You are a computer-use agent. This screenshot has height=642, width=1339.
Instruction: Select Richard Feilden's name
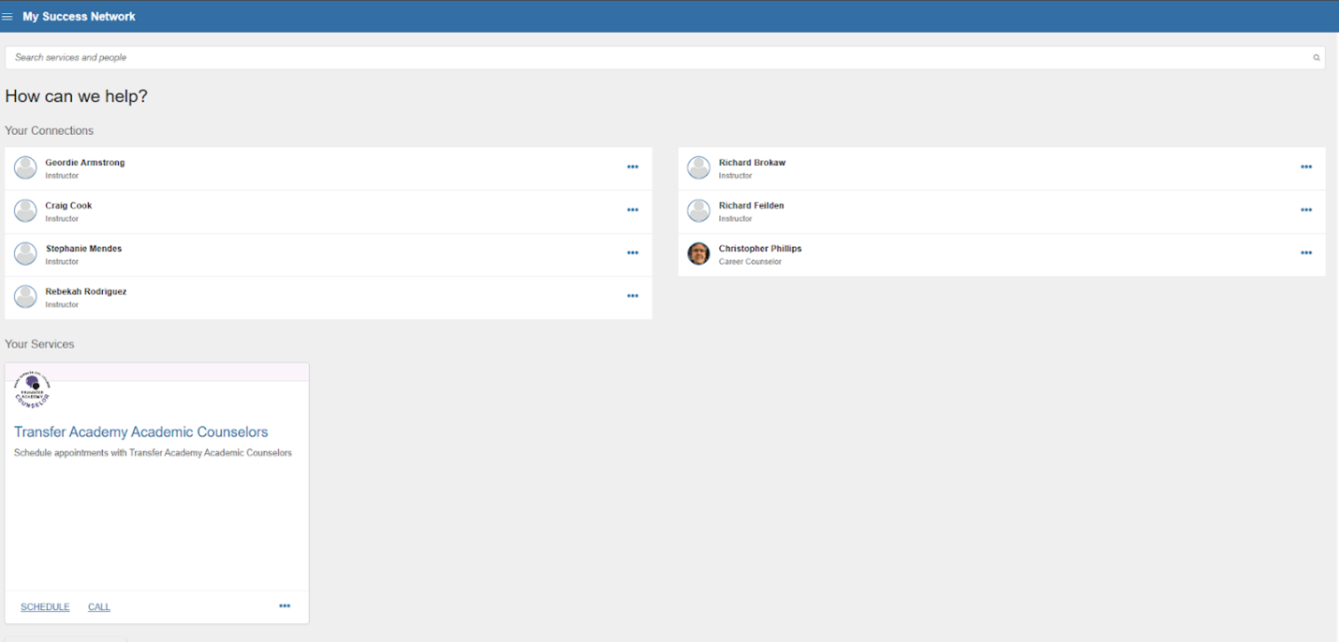[x=751, y=206]
